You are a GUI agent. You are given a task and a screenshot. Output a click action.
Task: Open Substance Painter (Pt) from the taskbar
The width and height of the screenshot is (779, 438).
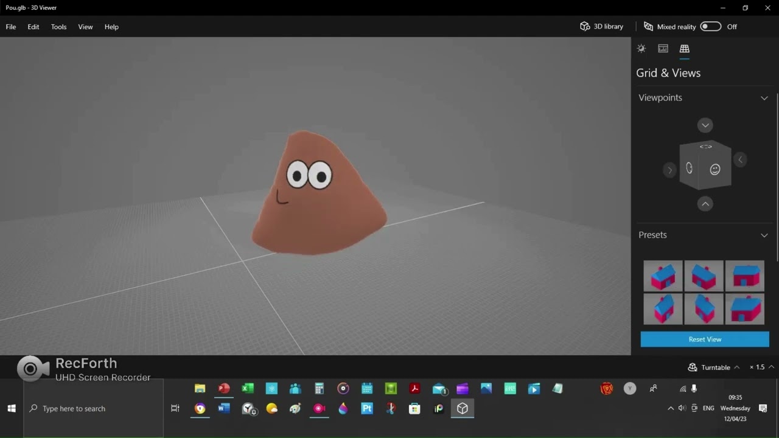(367, 409)
